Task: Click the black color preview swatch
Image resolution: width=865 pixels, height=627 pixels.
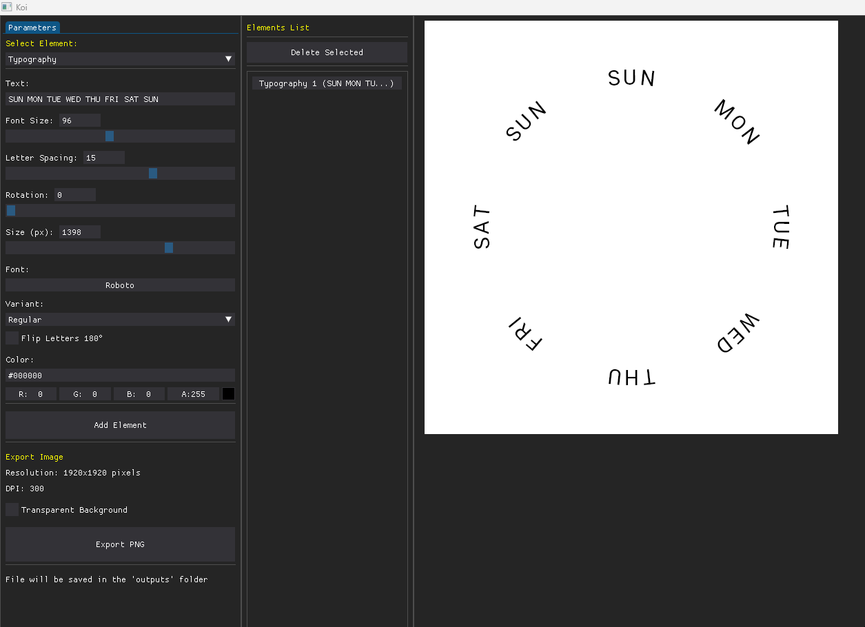Action: tap(228, 394)
